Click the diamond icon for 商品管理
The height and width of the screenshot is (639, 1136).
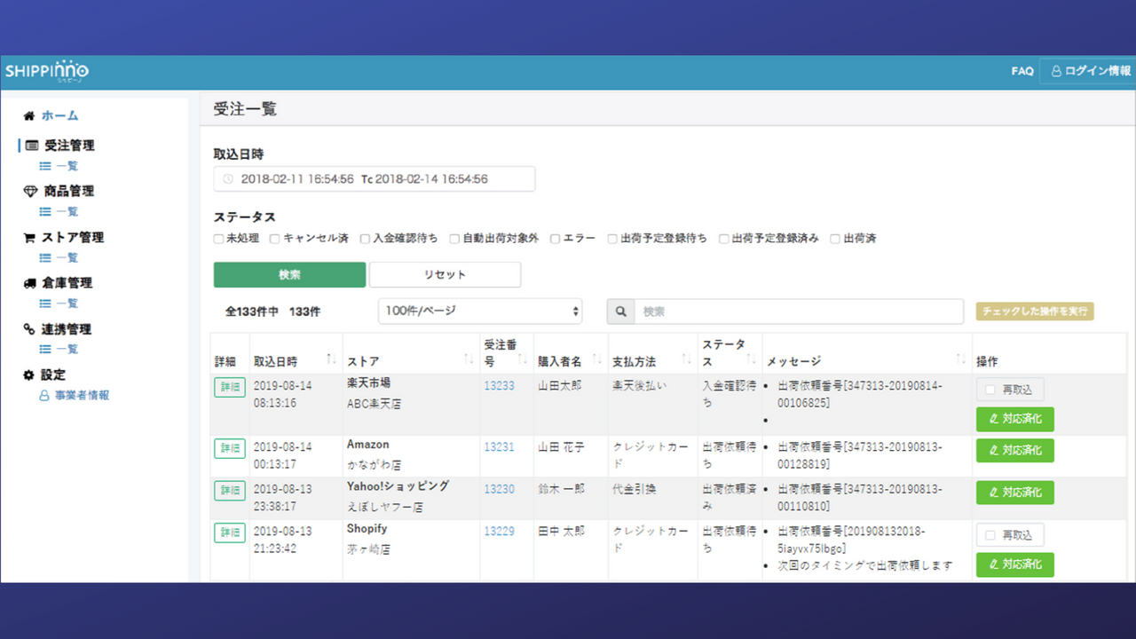tap(30, 191)
